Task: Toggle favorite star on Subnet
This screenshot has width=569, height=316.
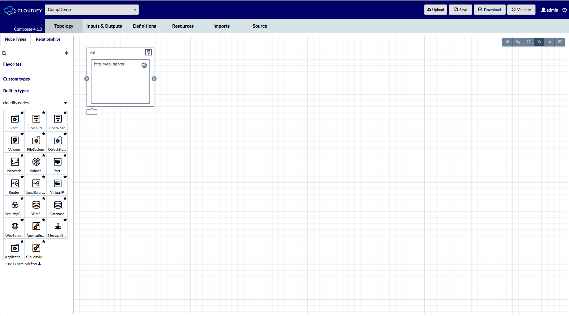Action: tap(44, 155)
